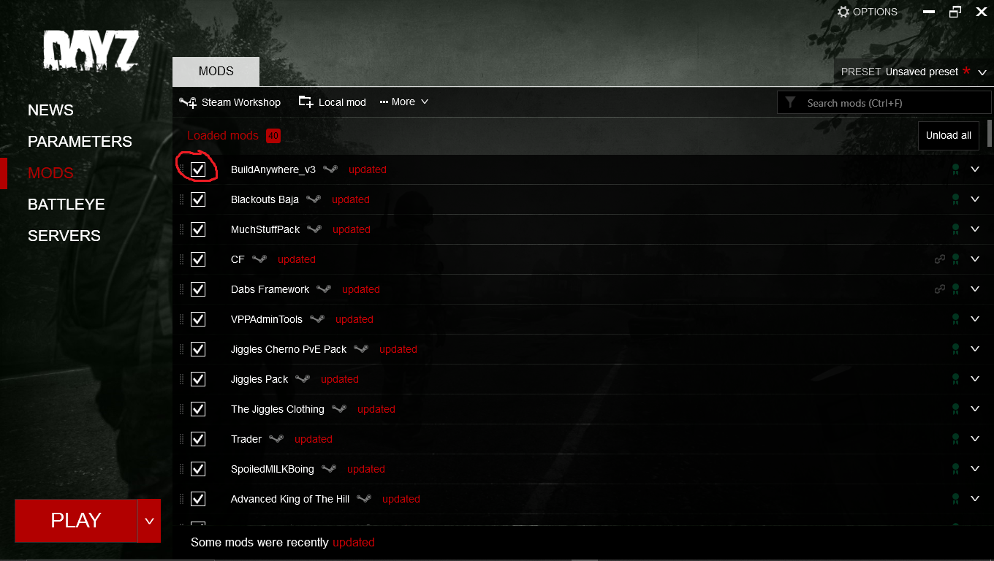Click the Steam icon beside MuchStuffPack
This screenshot has width=994, height=561.
[315, 229]
